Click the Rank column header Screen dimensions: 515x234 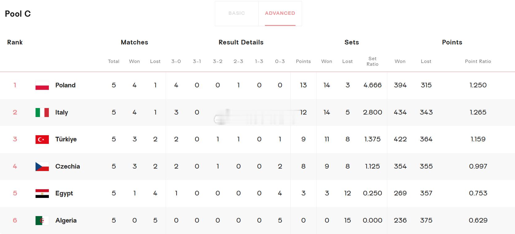(x=15, y=42)
